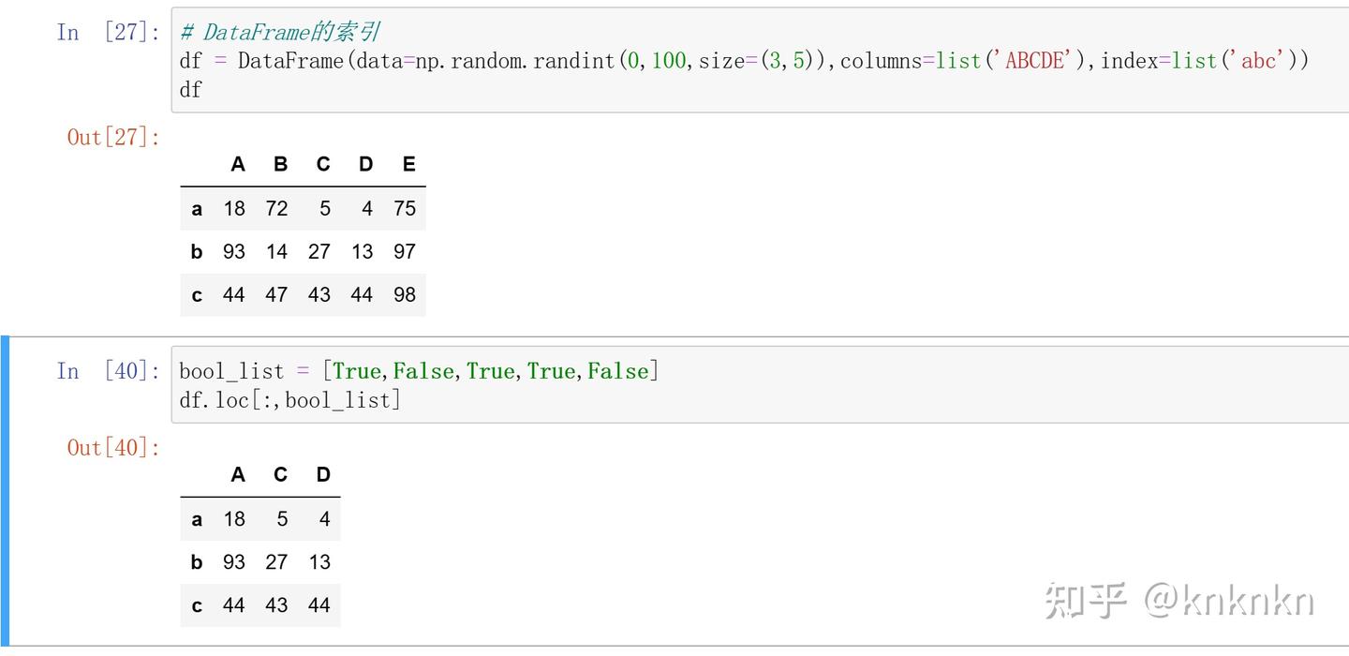
Task: Click row index c in Out[40] table
Action: [x=197, y=605]
